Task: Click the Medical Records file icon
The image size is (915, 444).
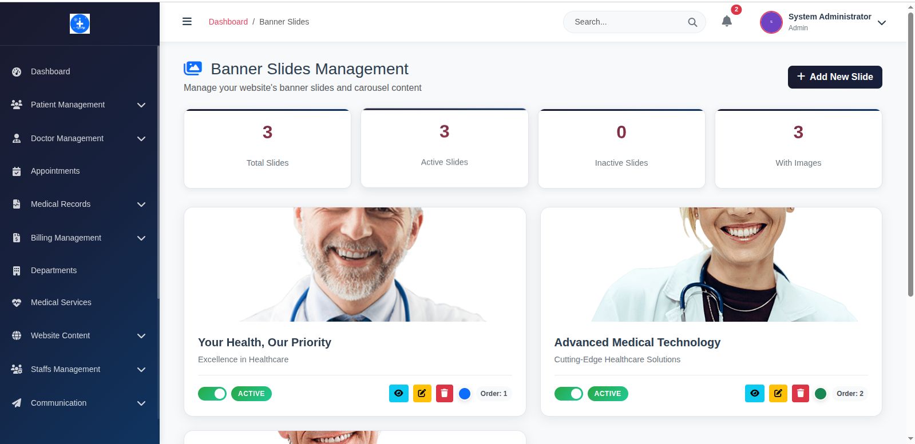Action: [17, 204]
